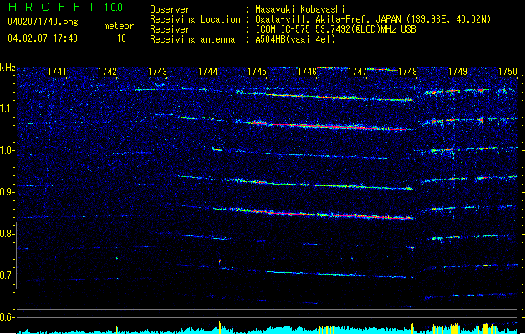This screenshot has width=526, height=334.
Task: Click the 0.8 kHz axis label
Action: coord(7,234)
